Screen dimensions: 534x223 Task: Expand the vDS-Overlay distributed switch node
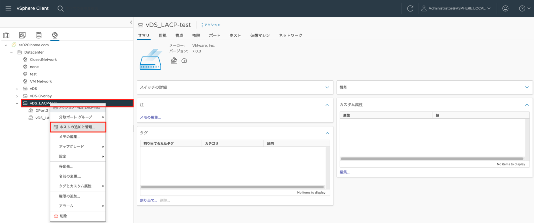coord(17,96)
